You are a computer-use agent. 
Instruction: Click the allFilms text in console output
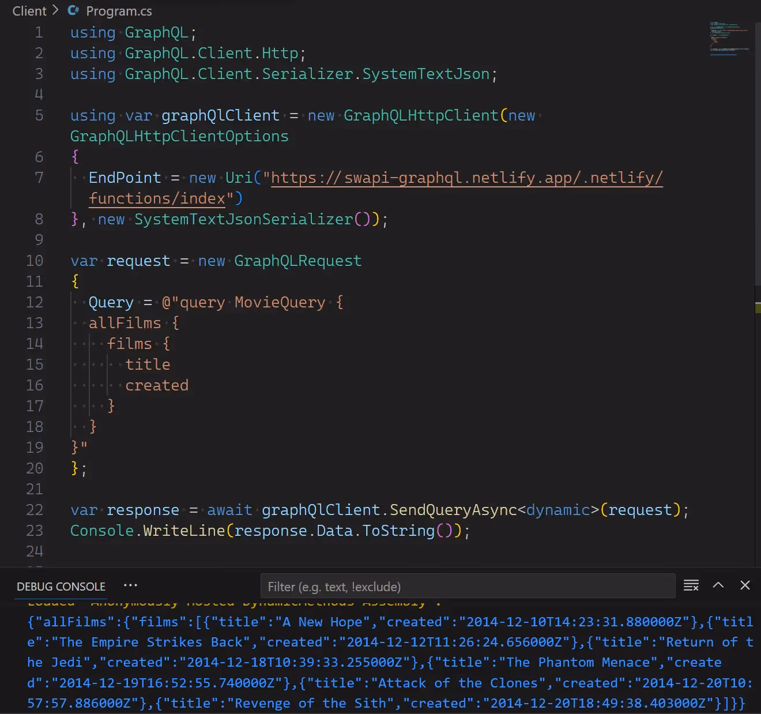click(x=69, y=622)
